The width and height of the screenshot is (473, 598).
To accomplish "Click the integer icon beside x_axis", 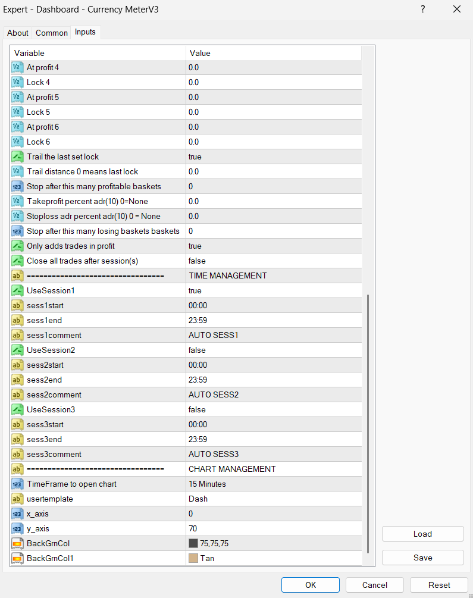I will 17,514.
